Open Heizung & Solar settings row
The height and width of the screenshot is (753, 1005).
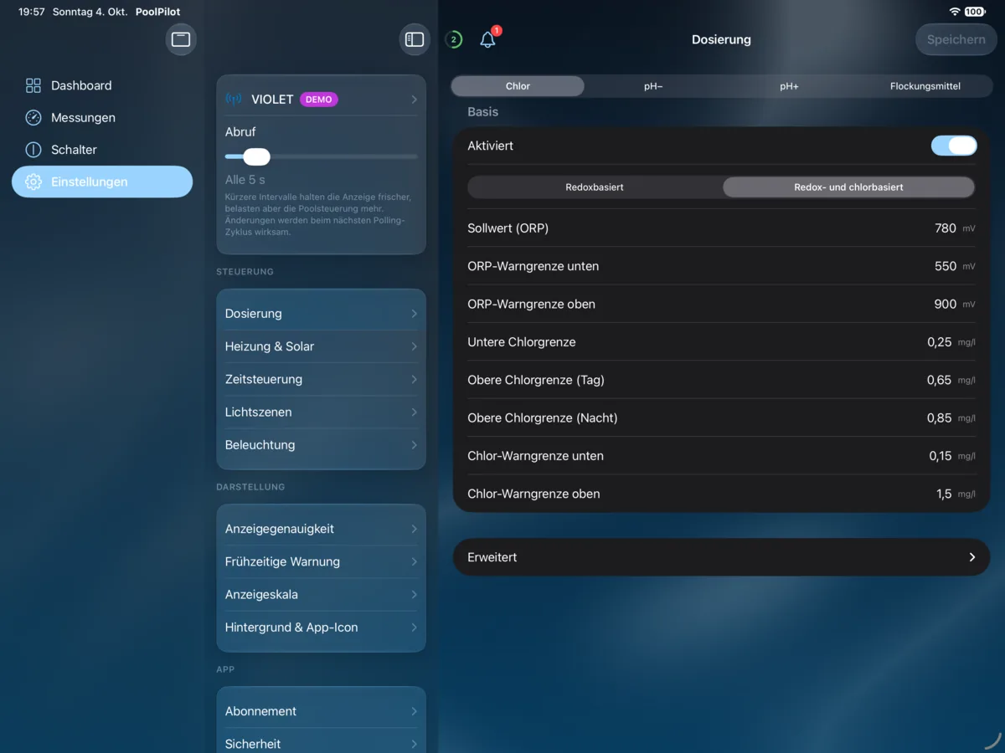pos(321,346)
